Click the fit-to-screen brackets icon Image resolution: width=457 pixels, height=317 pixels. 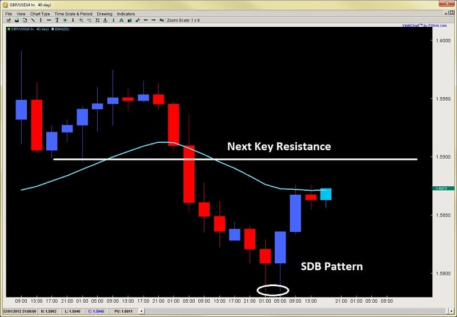97,21
